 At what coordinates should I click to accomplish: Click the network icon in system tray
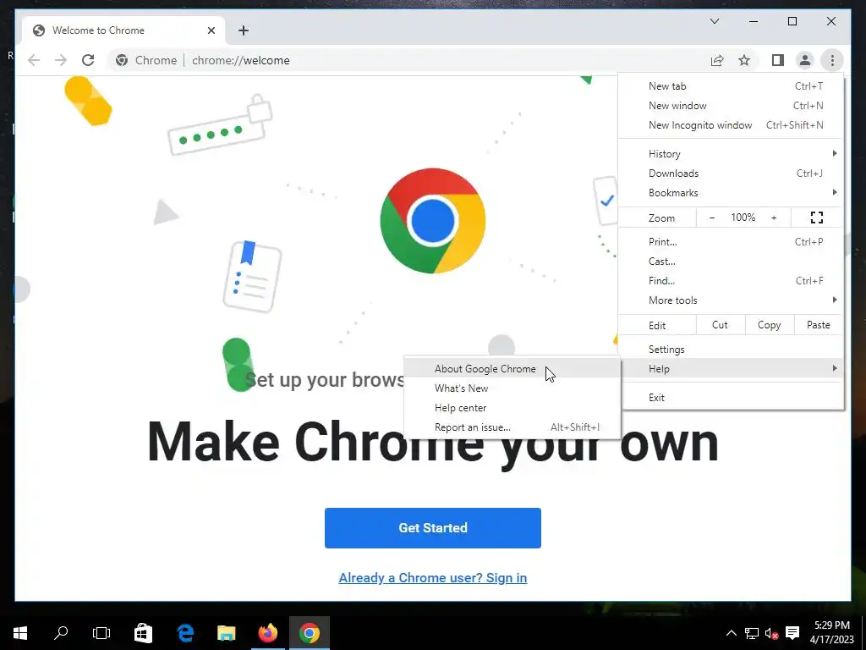click(751, 633)
